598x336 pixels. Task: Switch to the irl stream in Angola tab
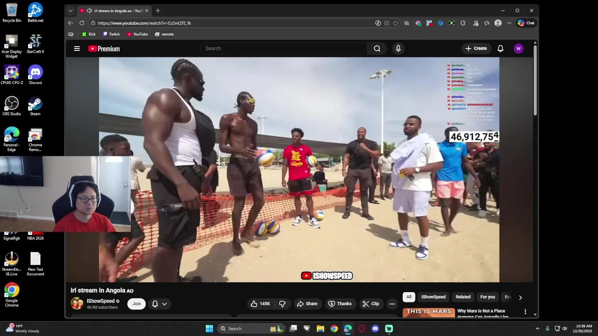114,11
